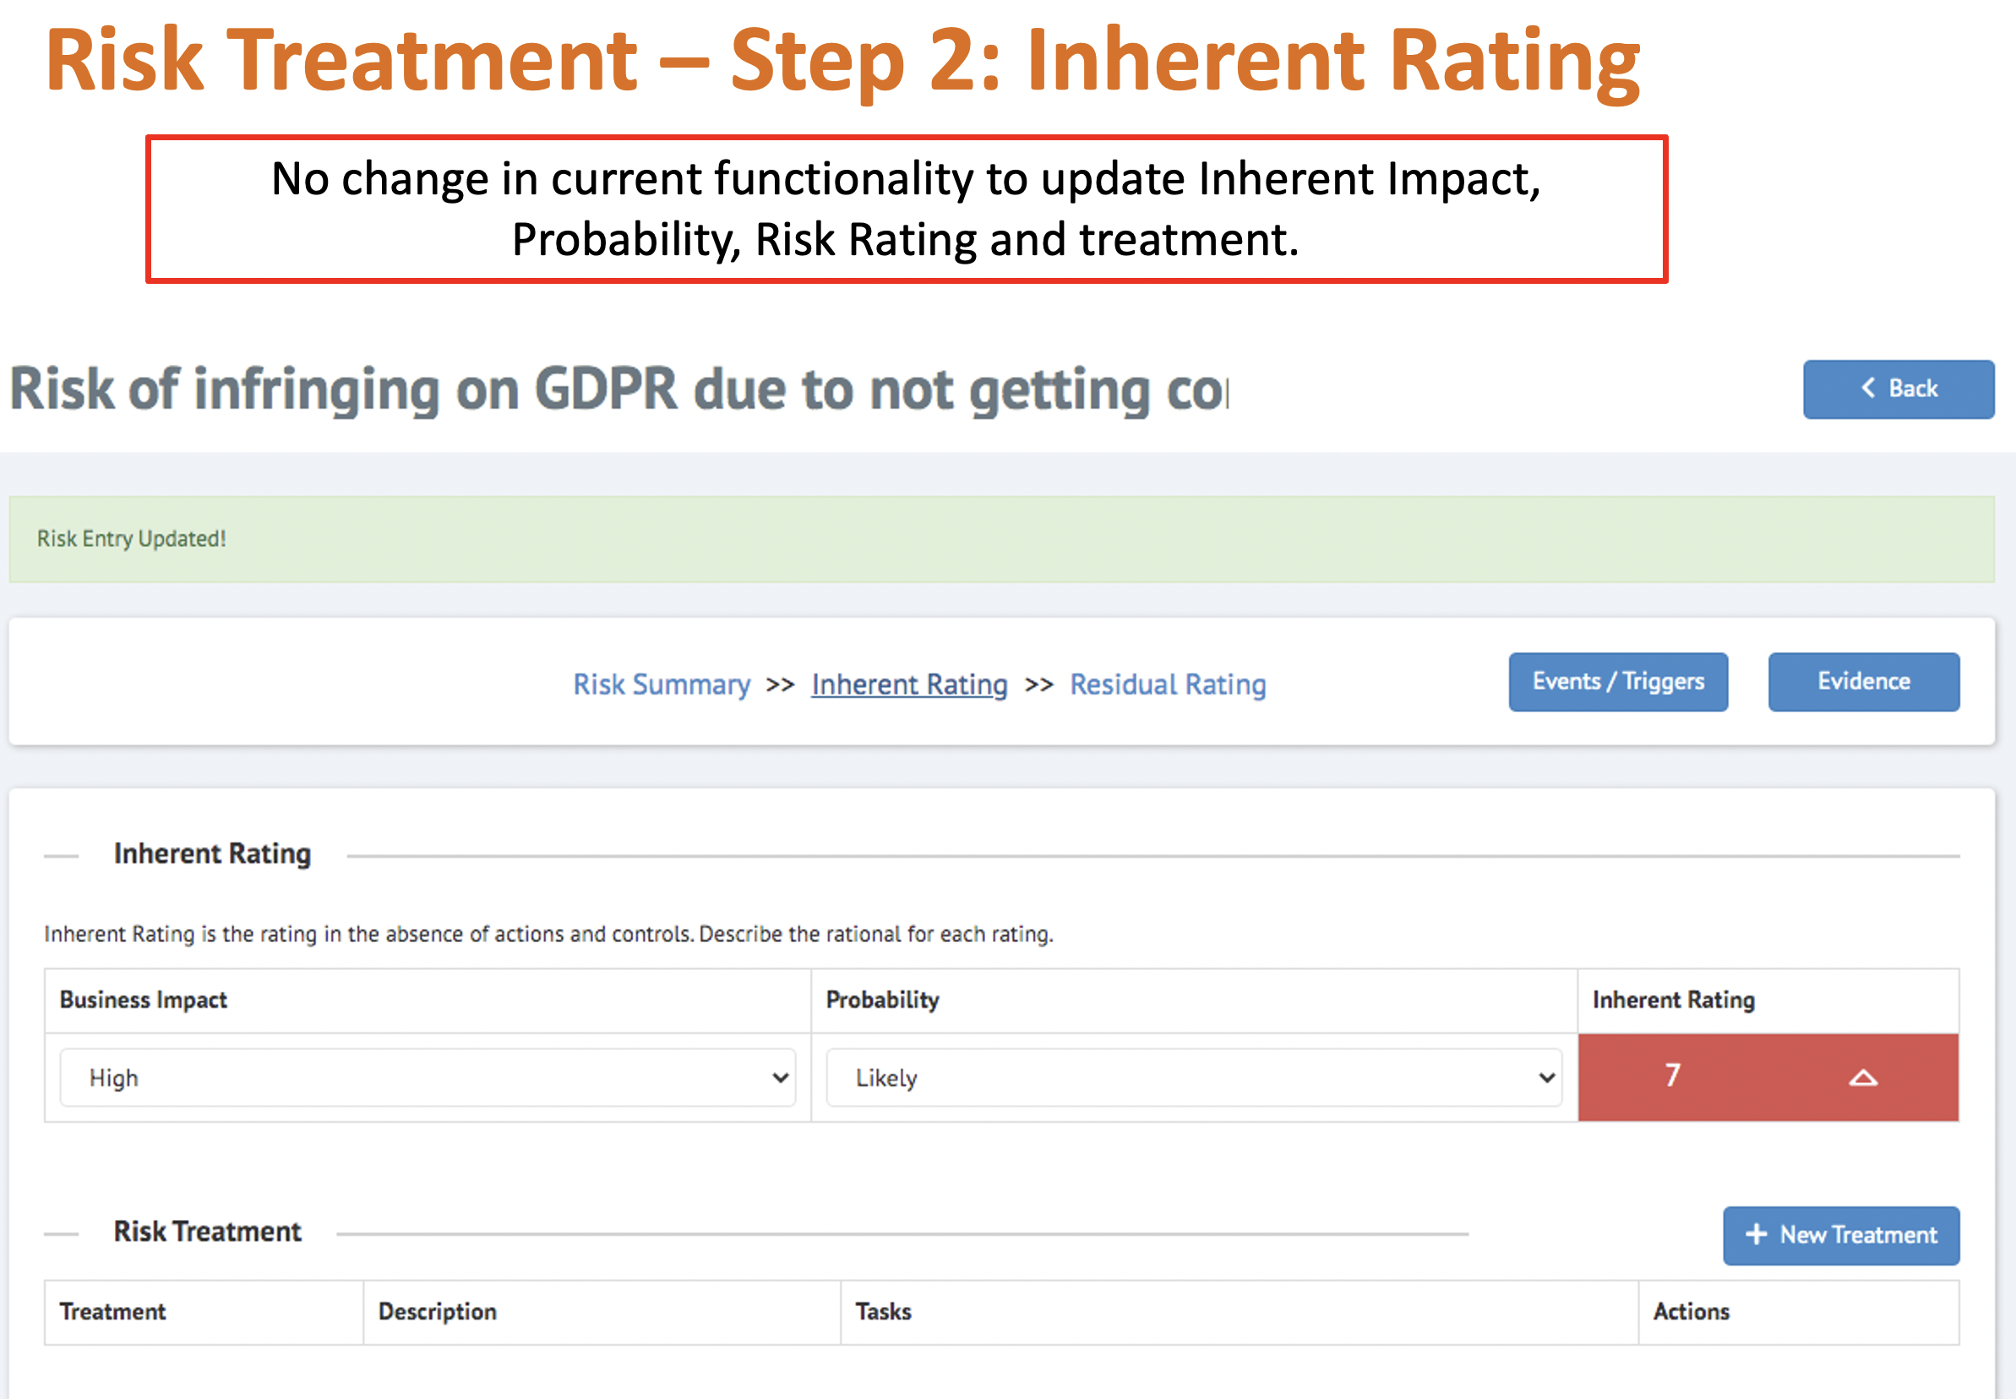The image size is (2016, 1399).
Task: Go to the Risk Summary step
Action: pyautogui.click(x=661, y=683)
